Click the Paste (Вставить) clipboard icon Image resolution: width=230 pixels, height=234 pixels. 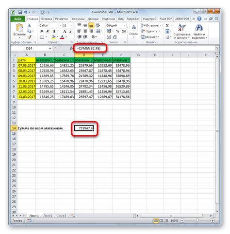(x=19, y=28)
